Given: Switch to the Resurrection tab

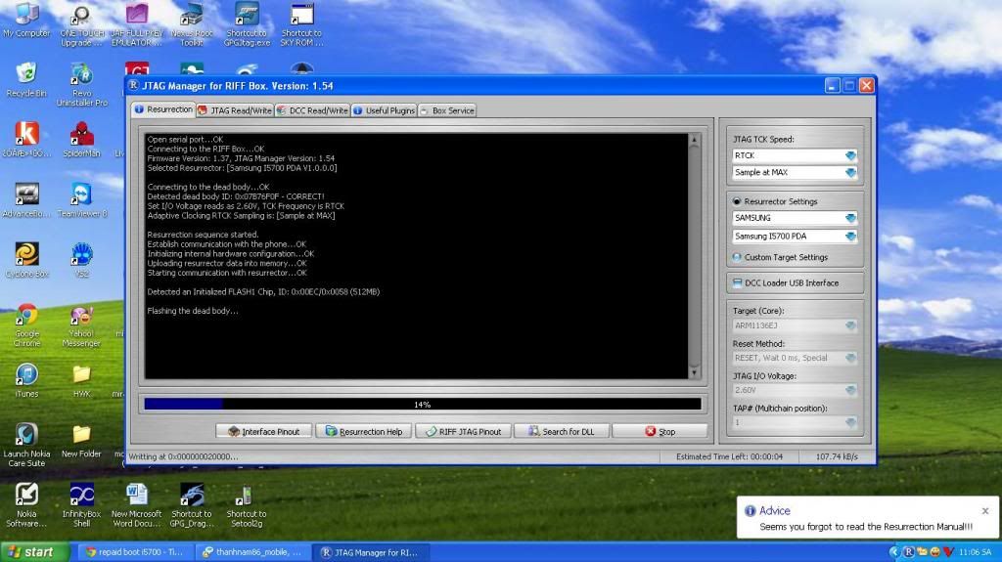Looking at the screenshot, I should (163, 109).
